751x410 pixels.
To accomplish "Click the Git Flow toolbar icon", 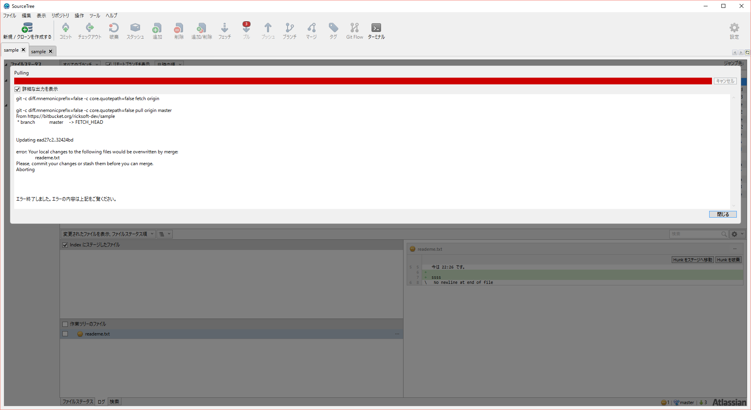I will (x=355, y=28).
